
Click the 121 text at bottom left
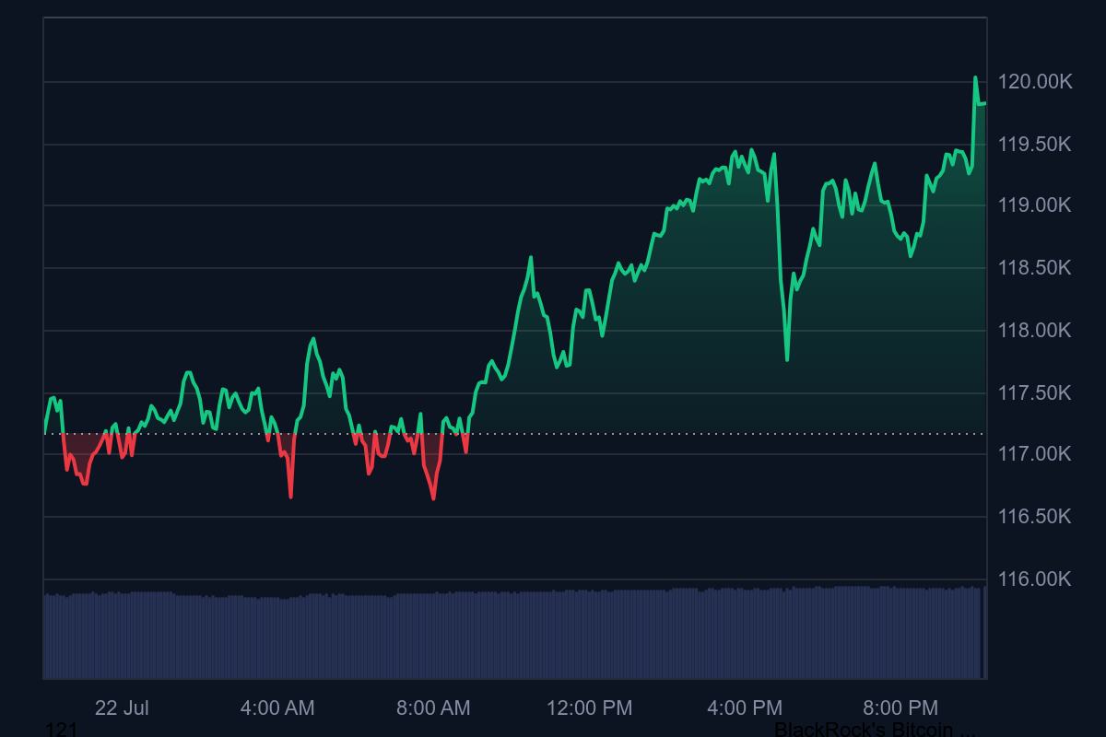point(61,730)
